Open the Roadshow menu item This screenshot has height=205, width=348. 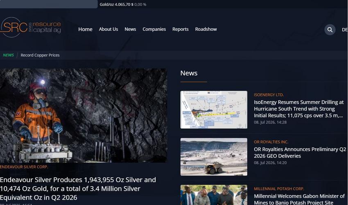click(x=206, y=29)
